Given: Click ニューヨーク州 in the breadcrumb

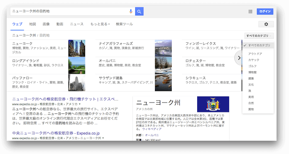Looking at the screenshot, I should click(24, 35).
